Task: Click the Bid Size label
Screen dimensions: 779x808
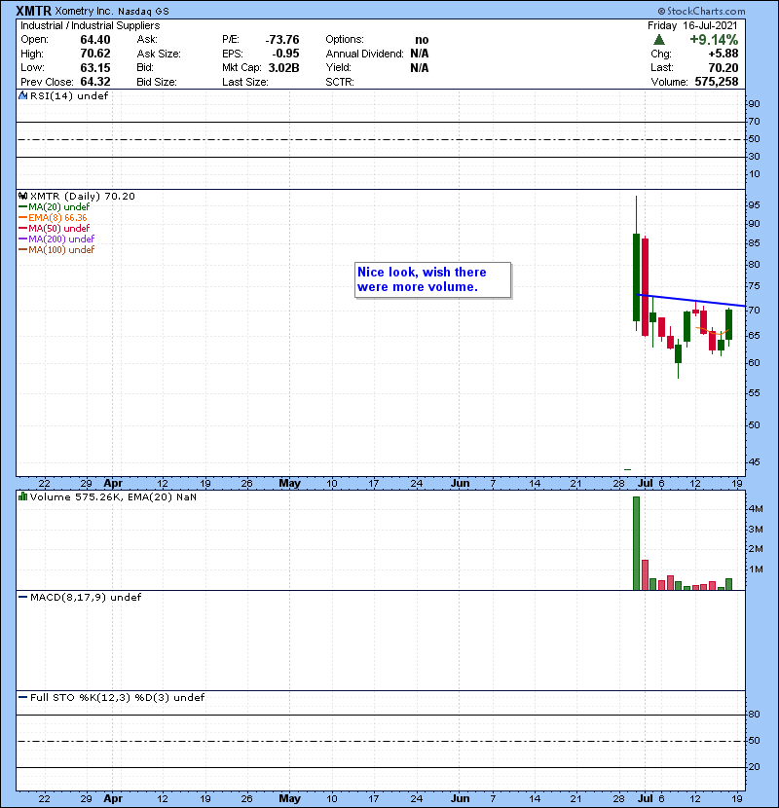Action: 157,82
